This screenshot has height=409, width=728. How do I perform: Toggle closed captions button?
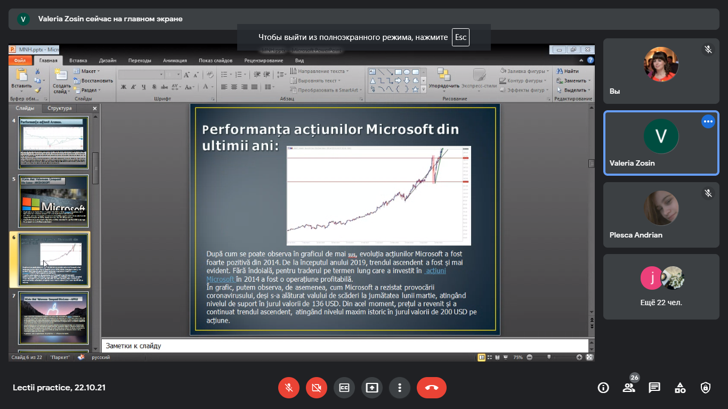coord(344,388)
